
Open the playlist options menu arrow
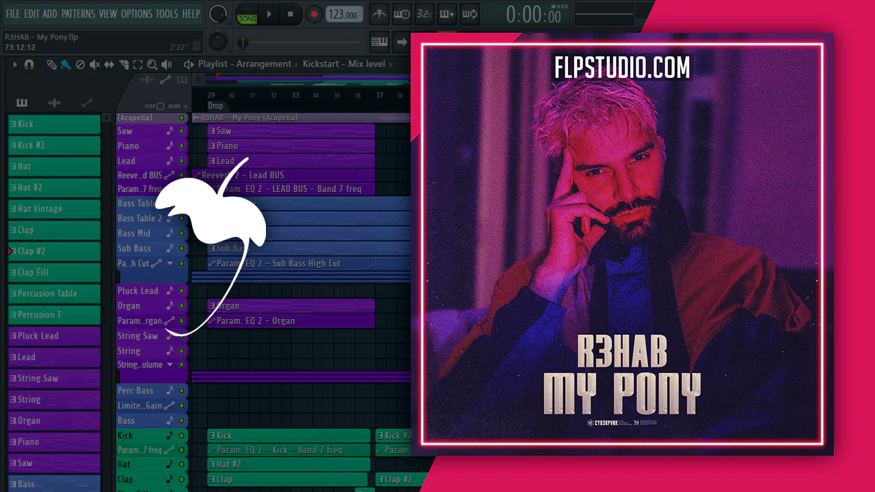14,64
